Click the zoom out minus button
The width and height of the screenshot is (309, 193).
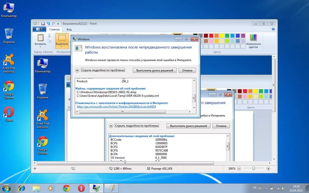(239, 169)
